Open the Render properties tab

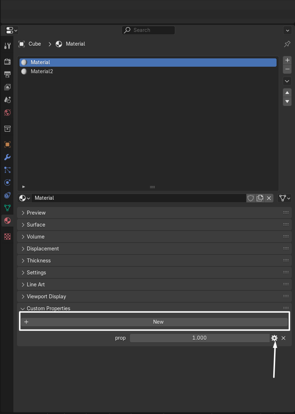[x=7, y=61]
